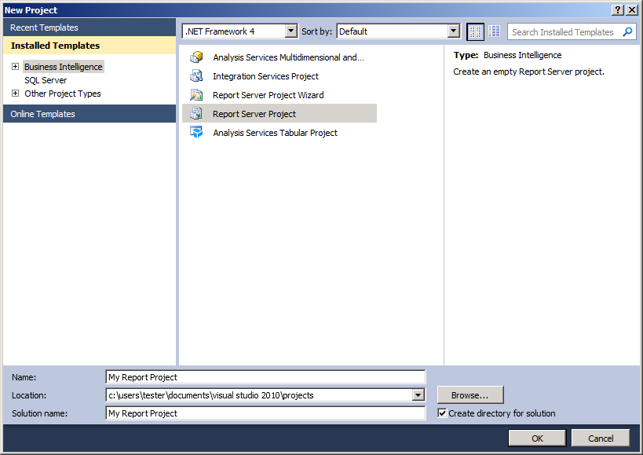Expand the Other Project Types node
The image size is (643, 455).
pyautogui.click(x=15, y=94)
